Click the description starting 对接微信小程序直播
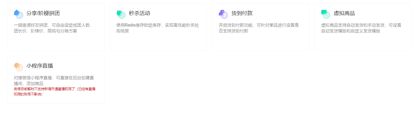This screenshot has height=121, width=413. (x=54, y=81)
